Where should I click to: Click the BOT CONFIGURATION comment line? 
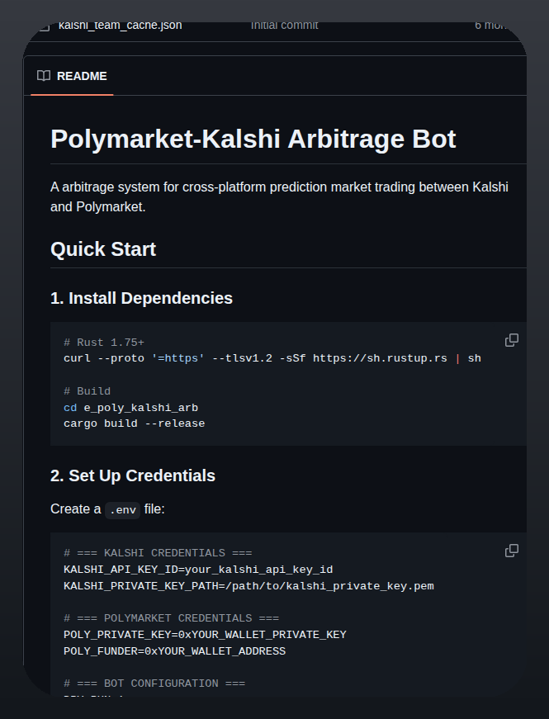(x=154, y=684)
